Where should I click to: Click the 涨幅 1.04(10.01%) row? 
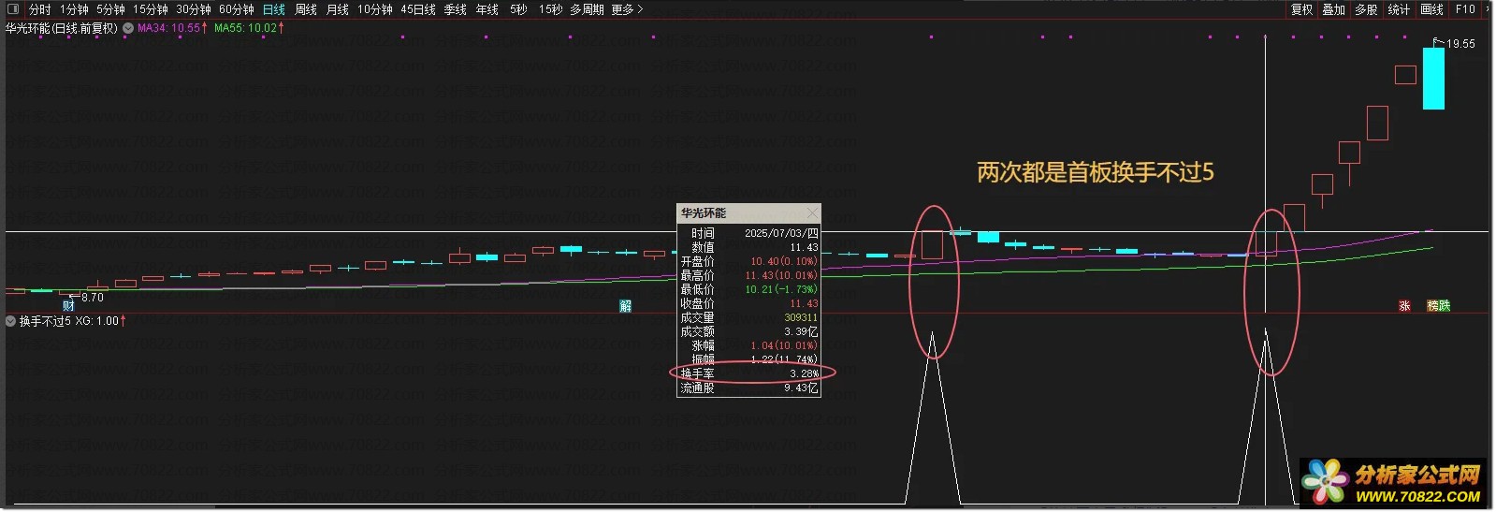point(749,345)
